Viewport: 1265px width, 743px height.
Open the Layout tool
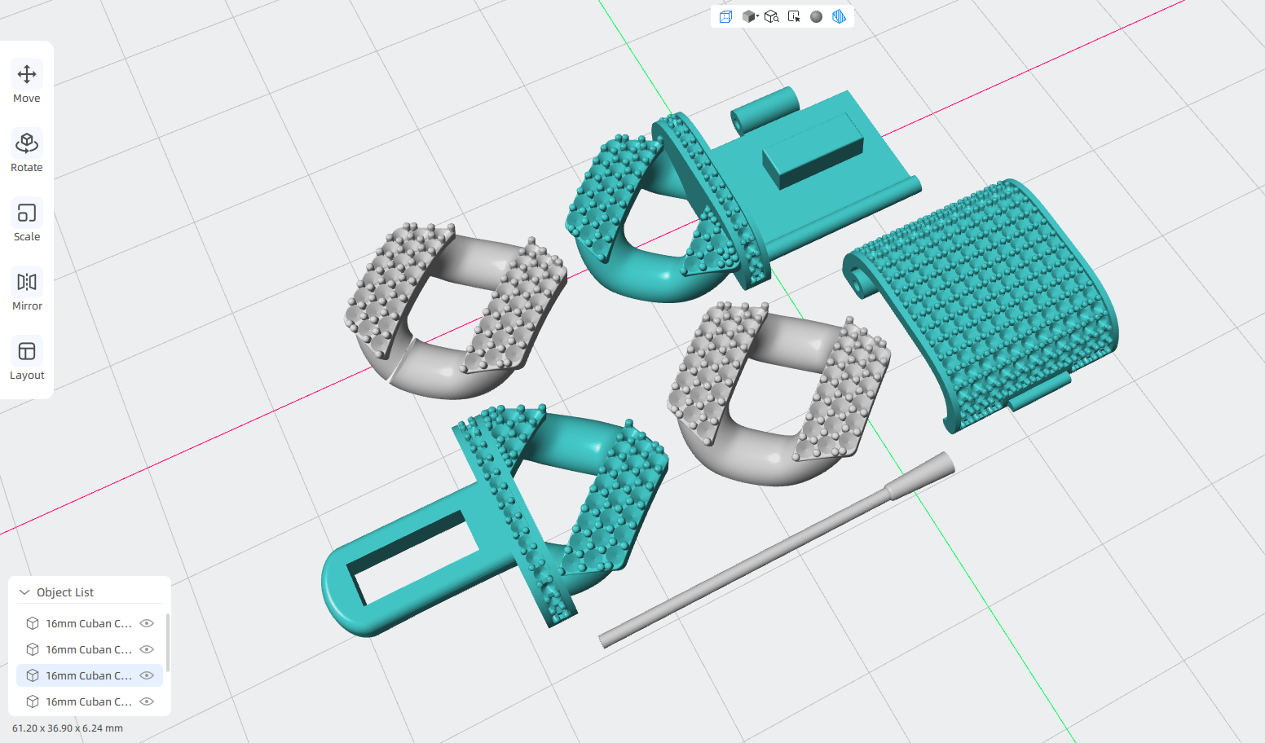click(x=26, y=359)
